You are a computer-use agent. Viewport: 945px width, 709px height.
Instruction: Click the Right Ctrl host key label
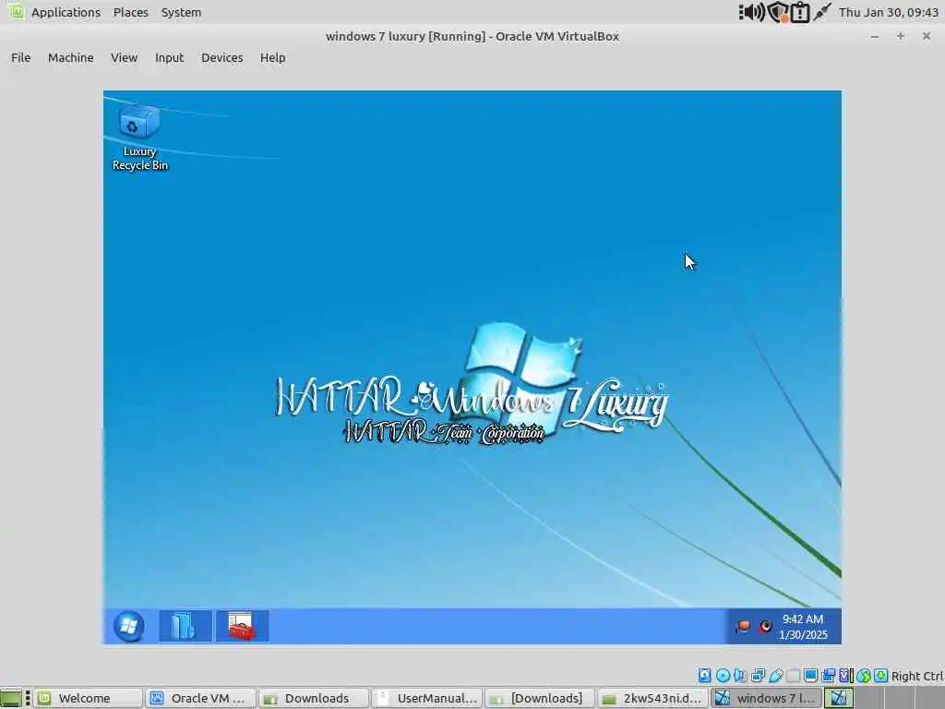(x=916, y=676)
